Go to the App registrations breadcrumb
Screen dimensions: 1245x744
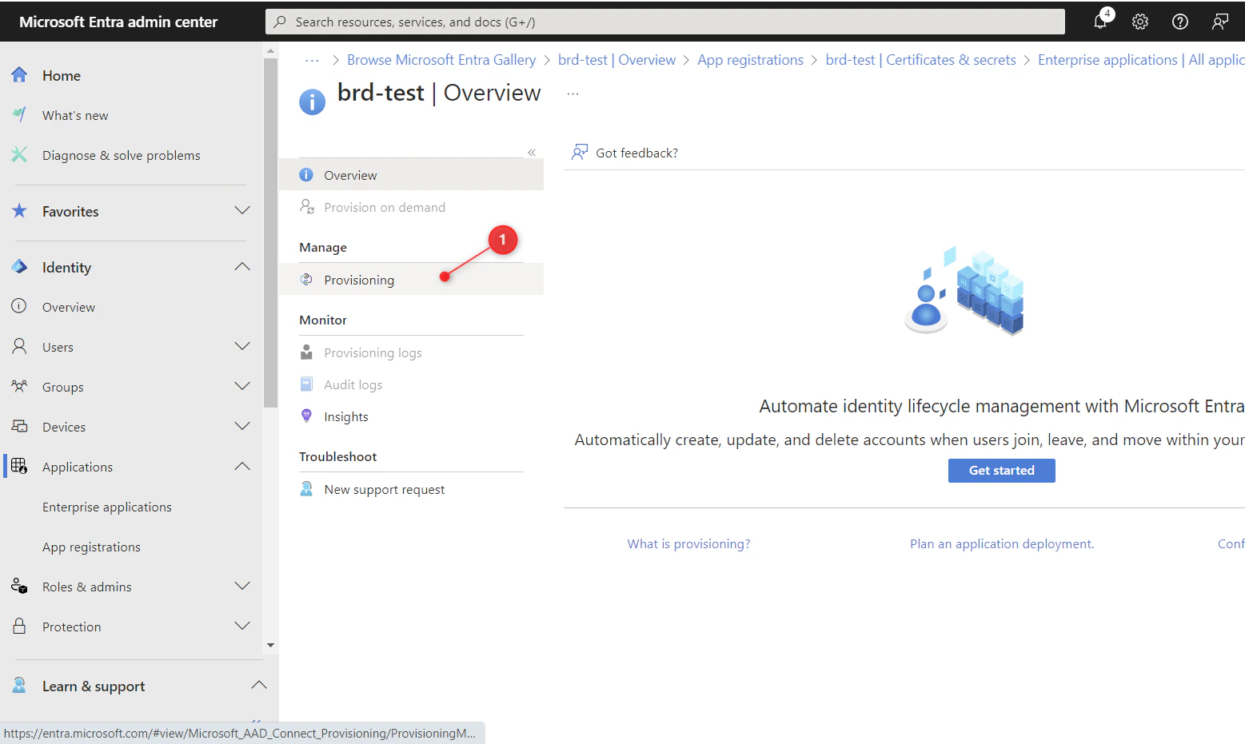click(750, 60)
